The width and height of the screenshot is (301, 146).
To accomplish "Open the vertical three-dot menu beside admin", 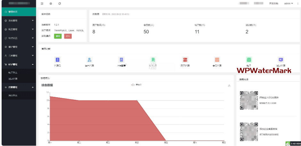I will [x=298, y=4].
